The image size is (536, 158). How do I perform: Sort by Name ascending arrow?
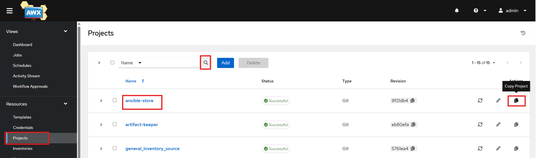[143, 81]
